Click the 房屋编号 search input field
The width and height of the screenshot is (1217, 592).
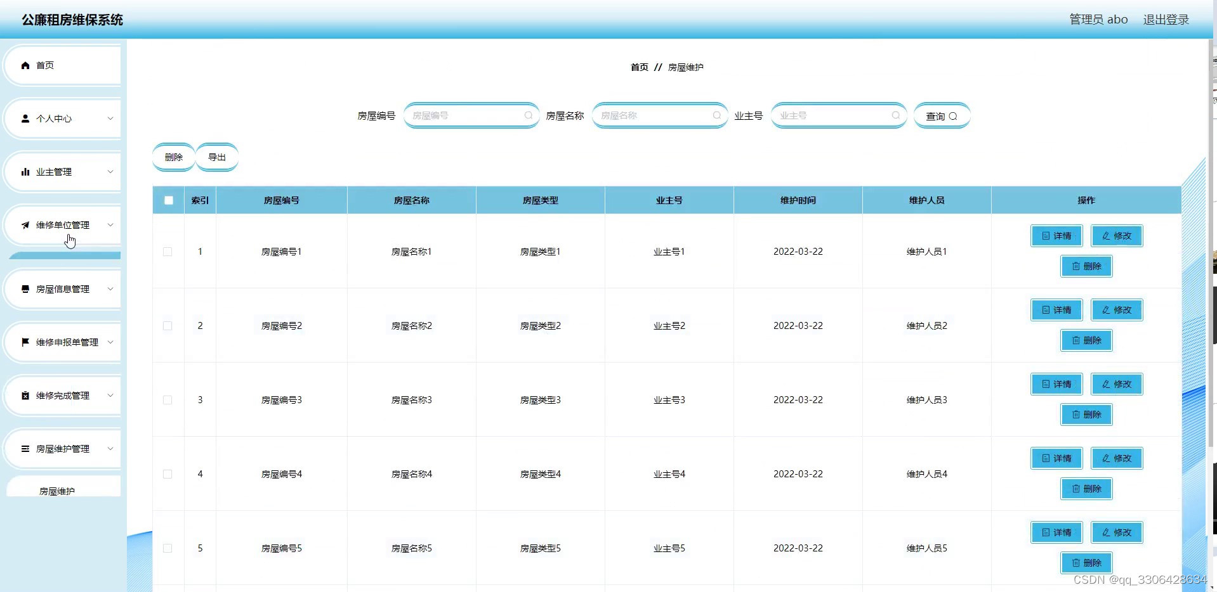click(x=471, y=115)
